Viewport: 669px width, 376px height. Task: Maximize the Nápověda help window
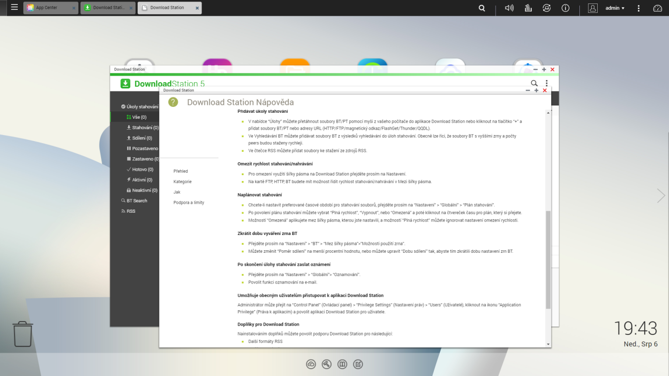click(x=536, y=91)
